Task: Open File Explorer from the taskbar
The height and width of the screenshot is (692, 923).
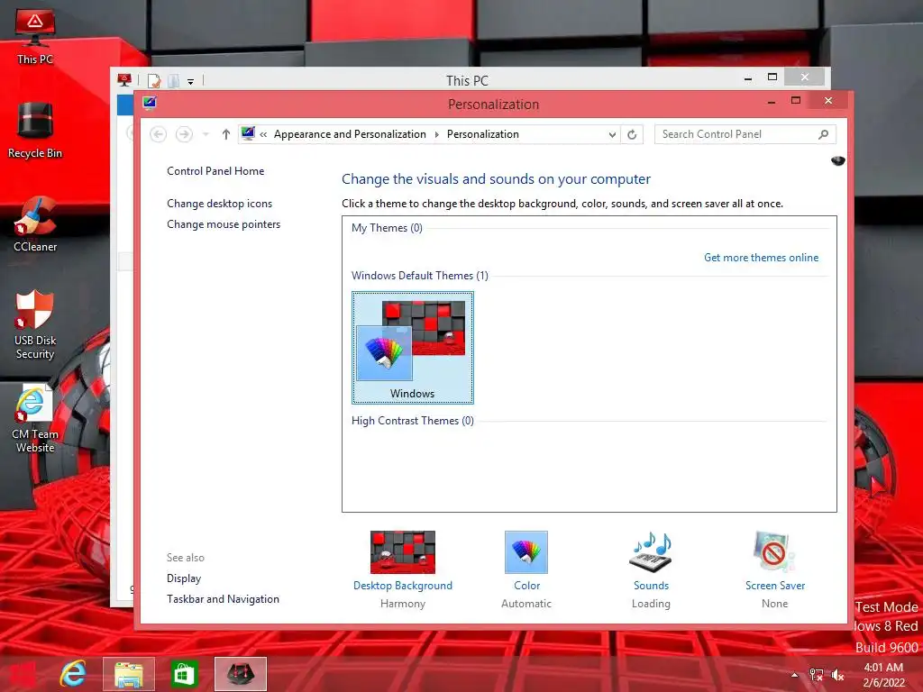Action: click(x=129, y=674)
